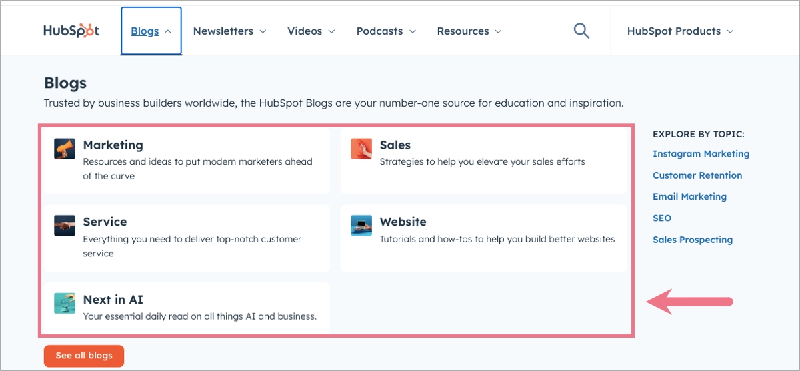Open the Sales blog title

(x=395, y=145)
